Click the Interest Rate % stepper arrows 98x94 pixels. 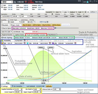(x=60, y=89)
